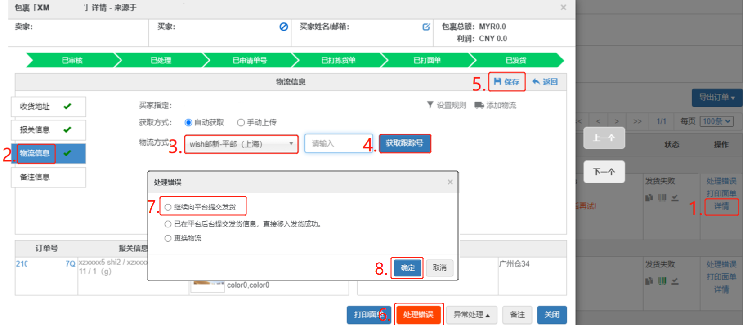Viewport: 743px width, 325px height.
Task: Switch to the 收货地址 tab
Action: 48,107
